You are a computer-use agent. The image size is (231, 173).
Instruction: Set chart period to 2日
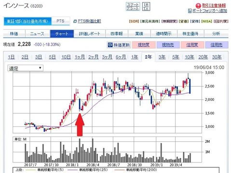pyautogui.click(x=25, y=57)
